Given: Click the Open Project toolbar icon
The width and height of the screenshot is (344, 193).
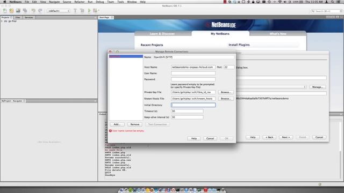Looking at the screenshot, I should point(18,11).
